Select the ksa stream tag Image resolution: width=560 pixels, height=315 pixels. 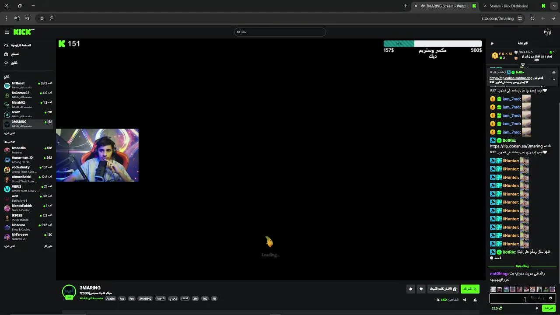click(x=122, y=299)
